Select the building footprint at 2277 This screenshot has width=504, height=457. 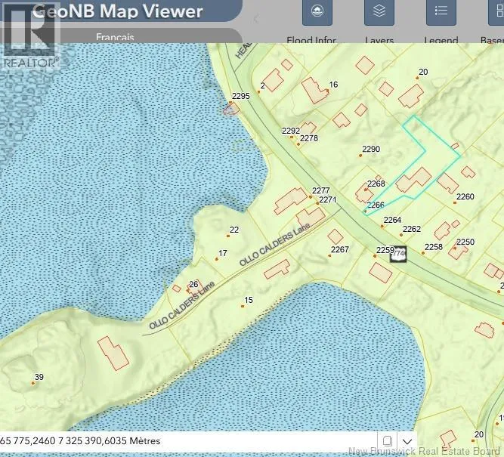[x=291, y=201]
